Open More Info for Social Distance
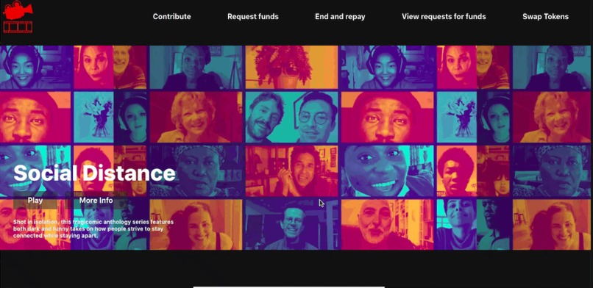The height and width of the screenshot is (288, 593). click(96, 201)
